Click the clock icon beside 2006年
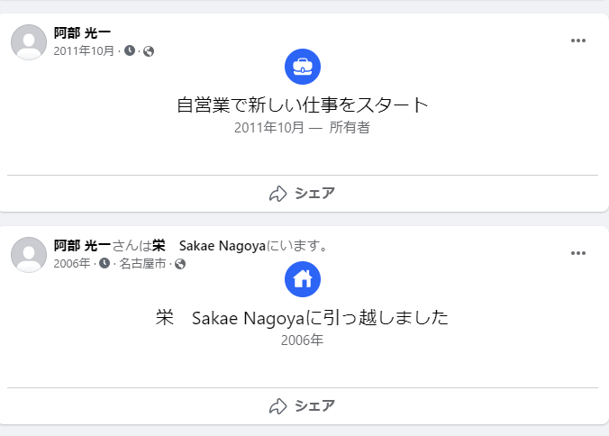 point(105,263)
